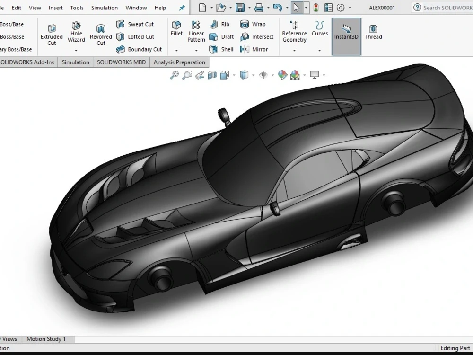Expand the Reference Geometry dropdown
This screenshot has height=355, width=473.
294,50
